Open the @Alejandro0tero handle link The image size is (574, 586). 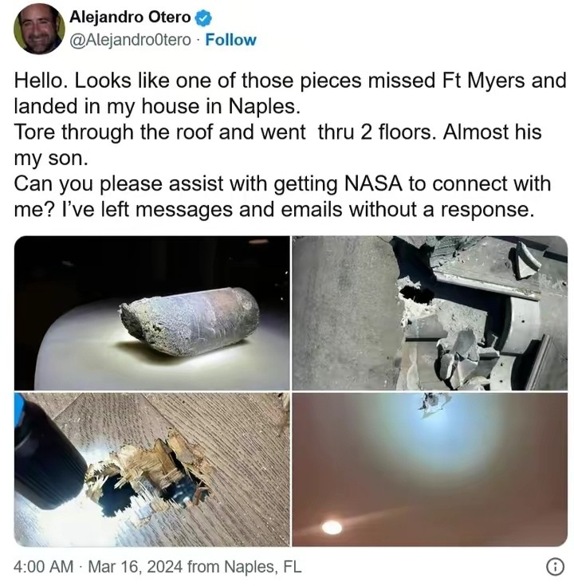point(130,40)
